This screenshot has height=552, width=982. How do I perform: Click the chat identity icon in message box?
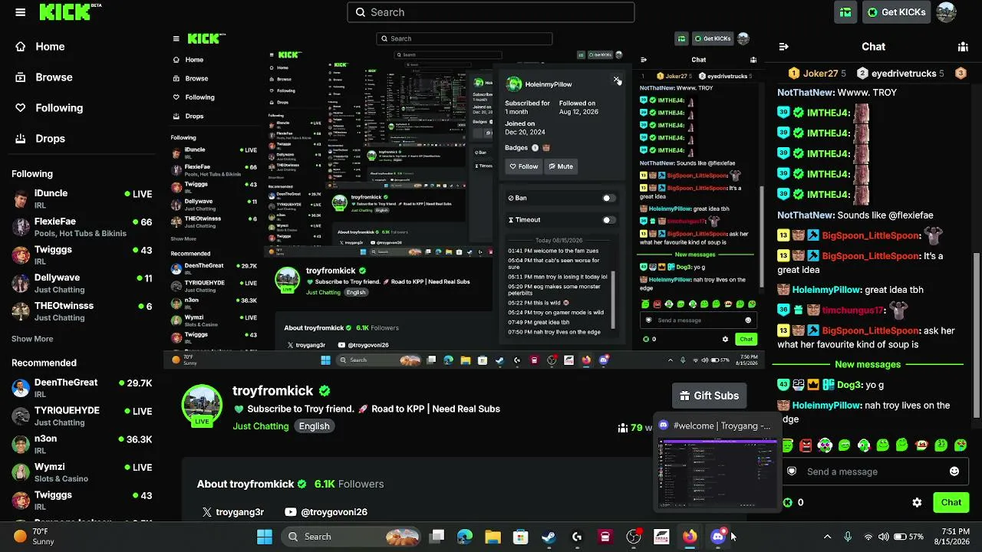coord(793,472)
